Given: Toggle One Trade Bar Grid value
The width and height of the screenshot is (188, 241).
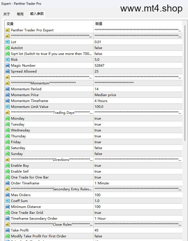Looking at the screenshot, I should point(98,213).
